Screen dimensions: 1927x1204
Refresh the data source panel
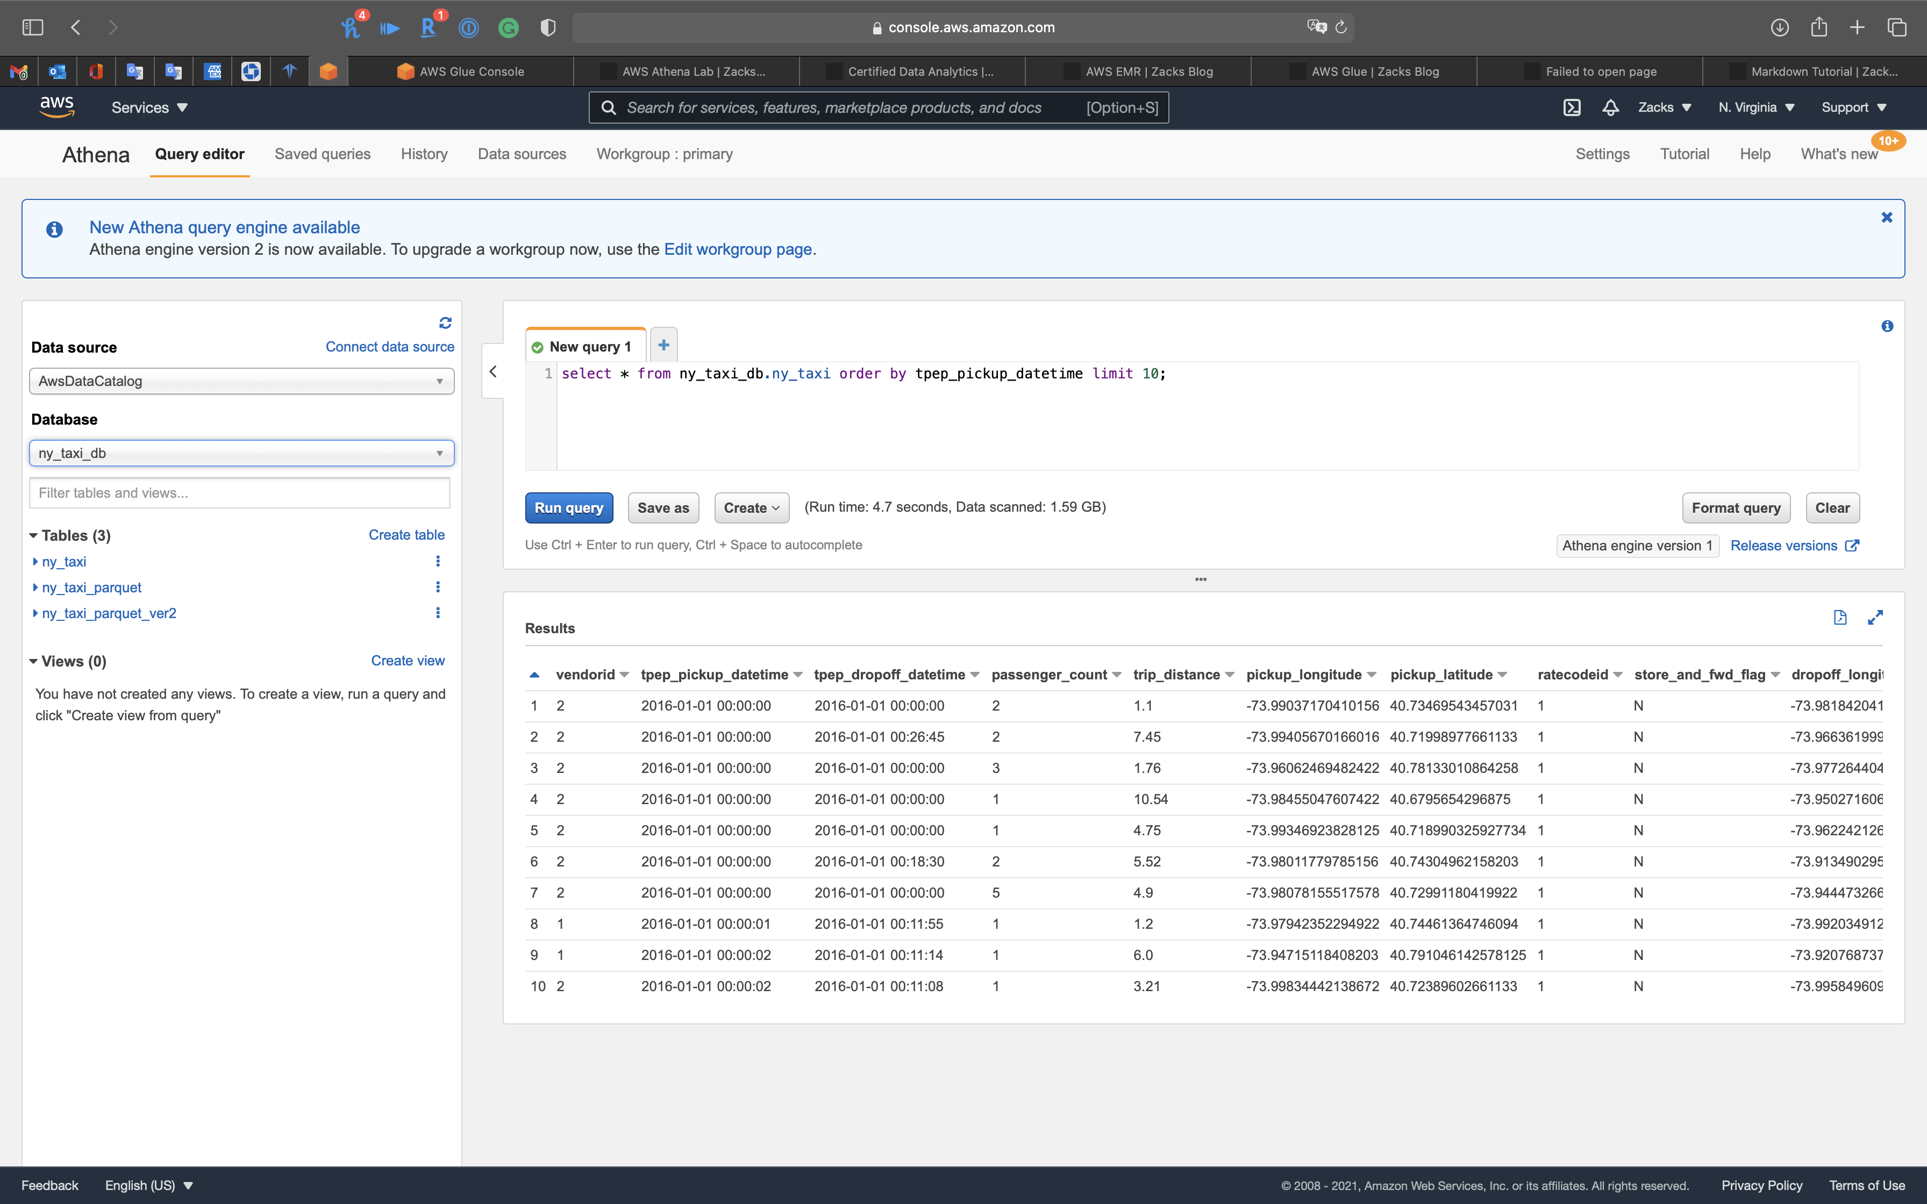445,322
